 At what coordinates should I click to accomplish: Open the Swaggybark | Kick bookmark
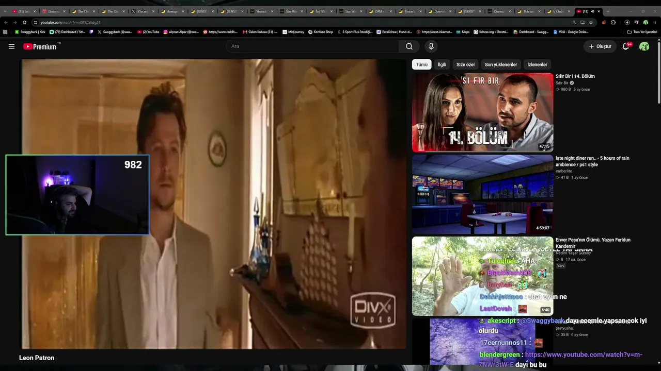click(x=30, y=32)
